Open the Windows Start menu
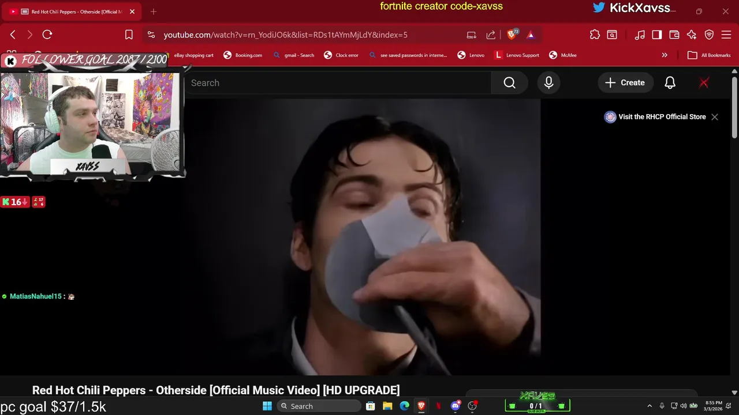The width and height of the screenshot is (739, 415). coord(267,406)
